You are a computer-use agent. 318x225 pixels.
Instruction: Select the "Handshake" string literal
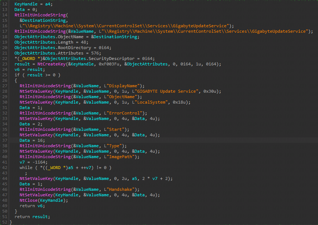pyautogui.click(x=120, y=190)
